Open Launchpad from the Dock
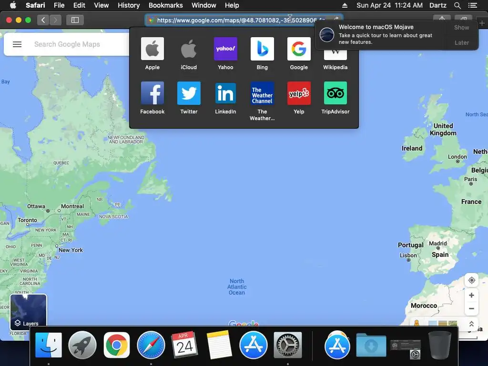Viewport: 488px width, 366px height. click(82, 345)
